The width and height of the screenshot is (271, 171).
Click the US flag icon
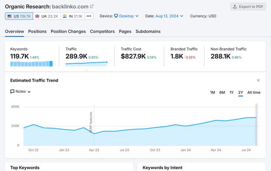tap(9, 16)
